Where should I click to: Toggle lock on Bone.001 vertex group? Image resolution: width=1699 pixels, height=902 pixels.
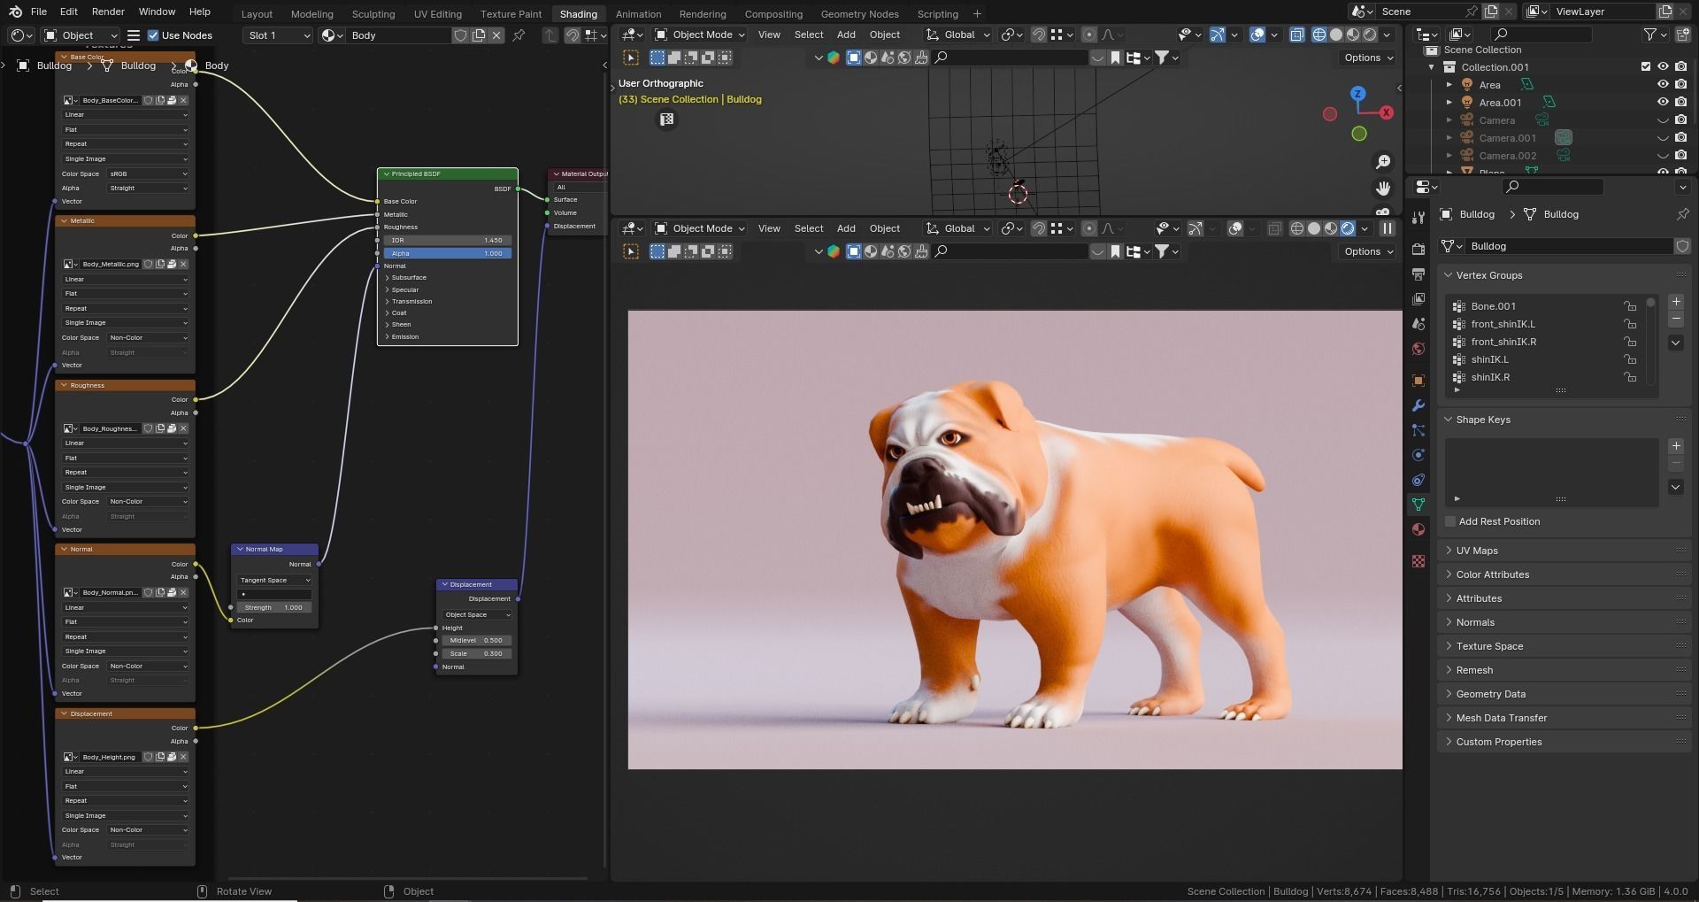pyautogui.click(x=1629, y=306)
